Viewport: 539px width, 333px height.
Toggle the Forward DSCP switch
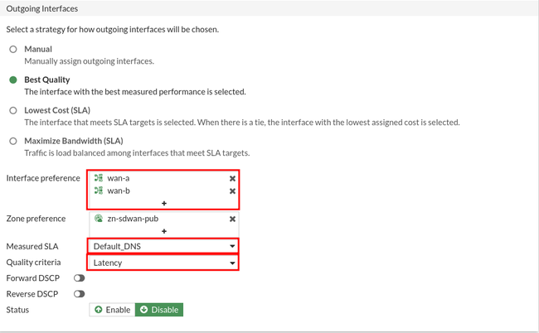coord(80,278)
